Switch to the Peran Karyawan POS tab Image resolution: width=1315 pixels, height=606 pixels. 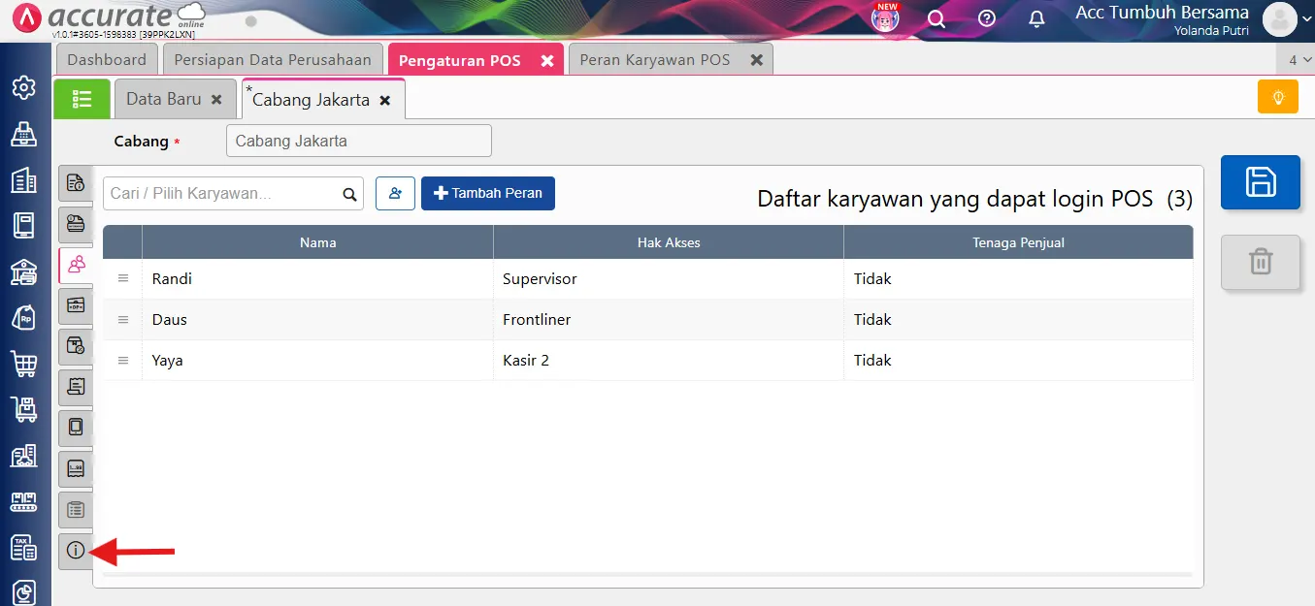tap(655, 60)
